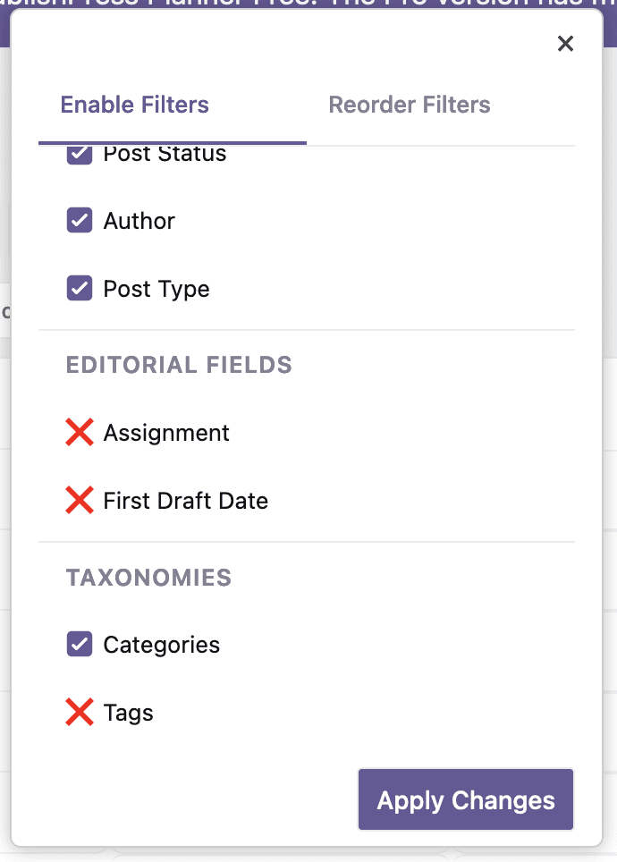Click the EDITORIAL FIELDS section heading

[x=178, y=365]
